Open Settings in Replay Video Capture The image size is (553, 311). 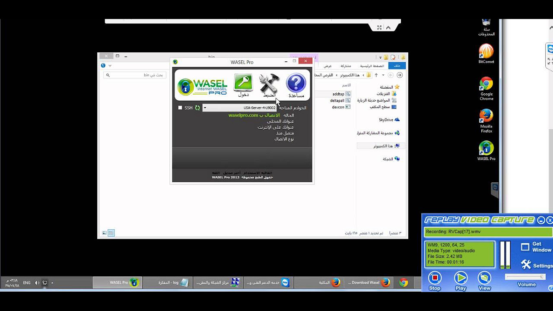[x=536, y=265]
